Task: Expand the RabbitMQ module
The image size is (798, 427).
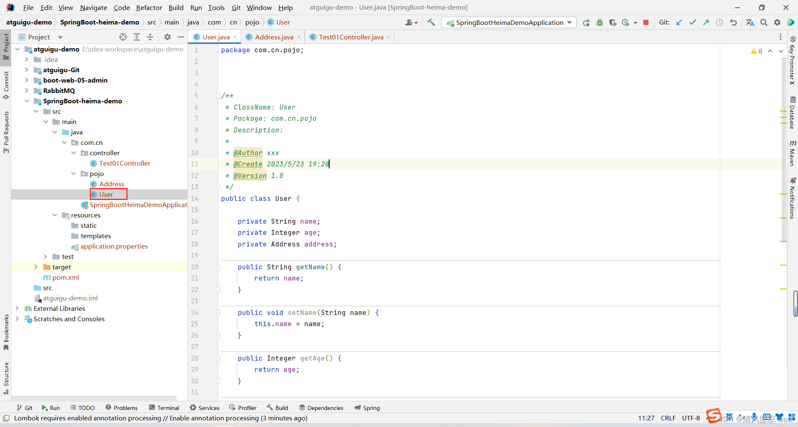Action: click(x=27, y=90)
